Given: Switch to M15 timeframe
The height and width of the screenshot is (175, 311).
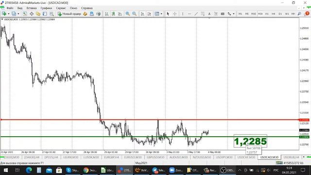Looking at the screenshot, I should [x=254, y=14].
